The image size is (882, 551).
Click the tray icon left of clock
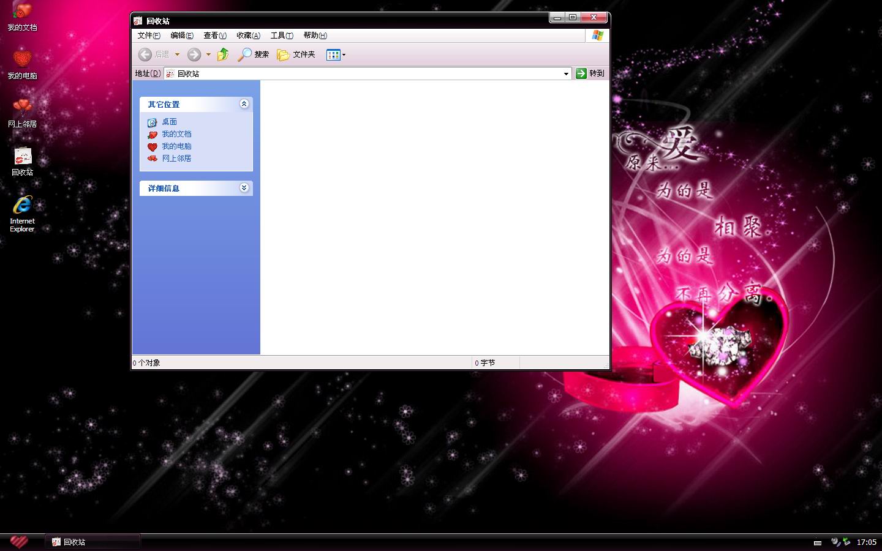click(846, 542)
